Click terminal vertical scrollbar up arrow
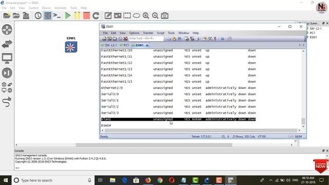The height and width of the screenshot is (185, 329). tap(303, 51)
